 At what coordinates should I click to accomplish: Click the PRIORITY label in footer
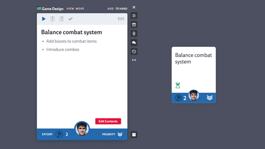[x=108, y=134]
